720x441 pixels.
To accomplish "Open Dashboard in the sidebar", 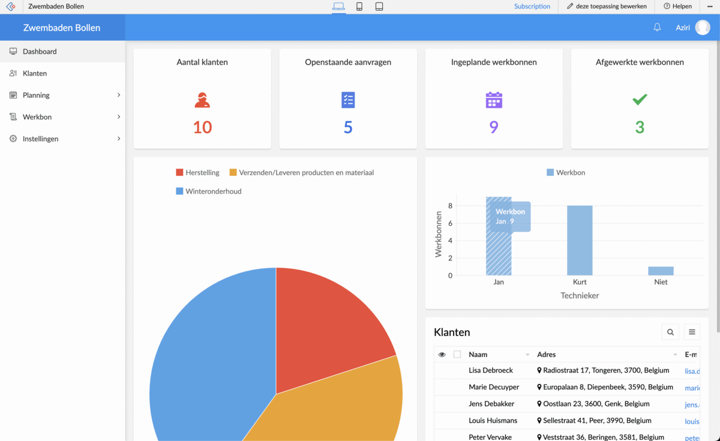I will [x=62, y=52].
